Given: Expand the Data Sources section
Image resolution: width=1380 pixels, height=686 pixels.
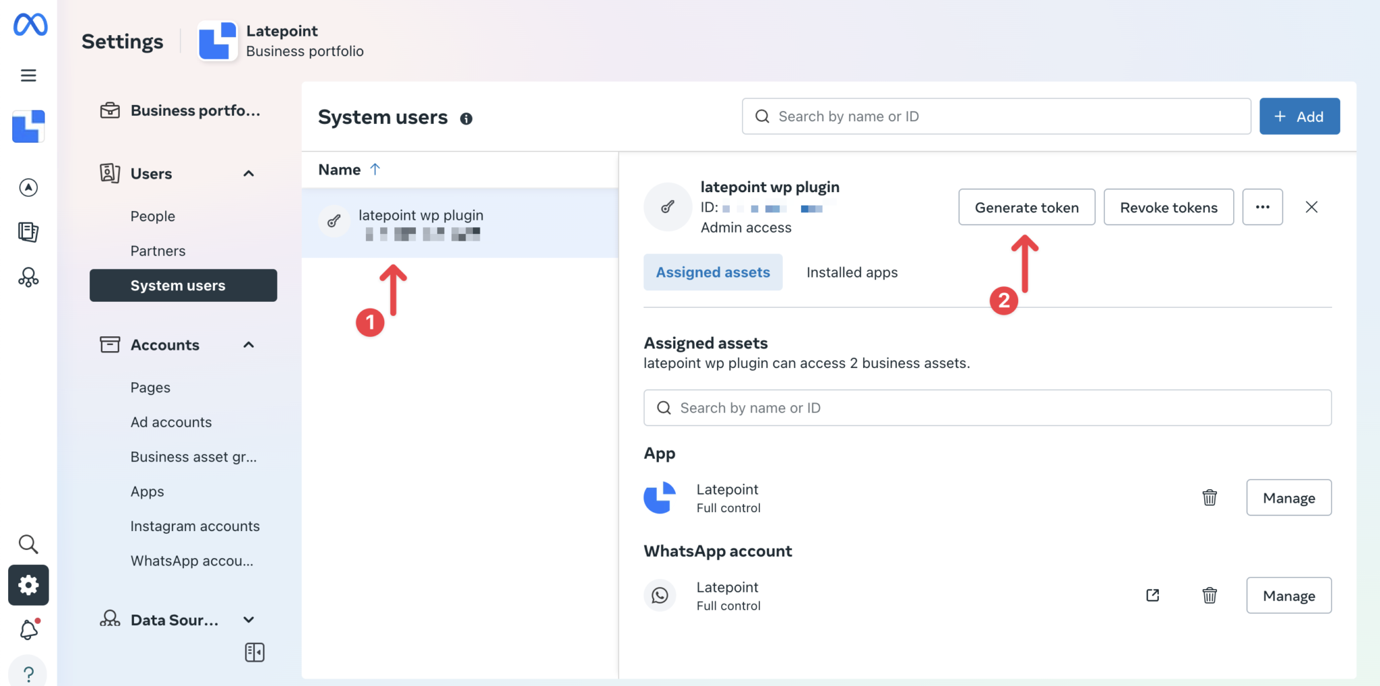Looking at the screenshot, I should point(249,619).
